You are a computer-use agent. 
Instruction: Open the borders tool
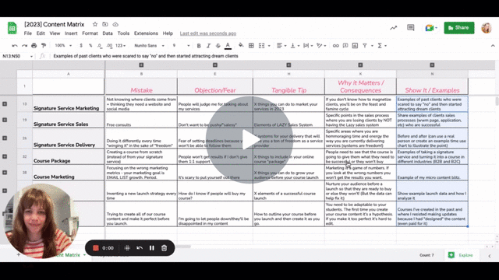251,46
